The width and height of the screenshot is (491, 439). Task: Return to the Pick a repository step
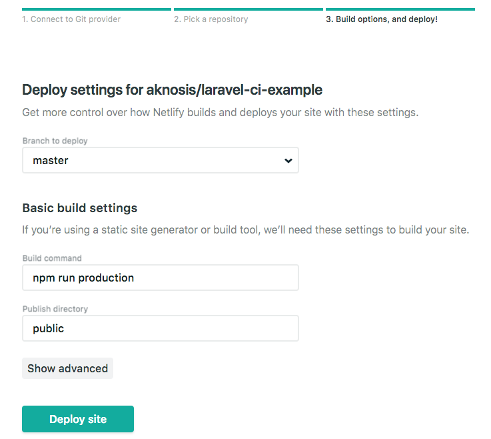[211, 19]
